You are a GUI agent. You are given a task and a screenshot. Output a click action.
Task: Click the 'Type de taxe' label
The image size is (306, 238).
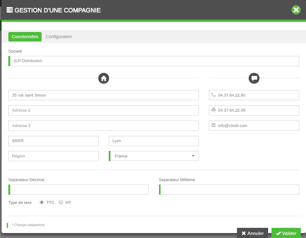[20, 203]
